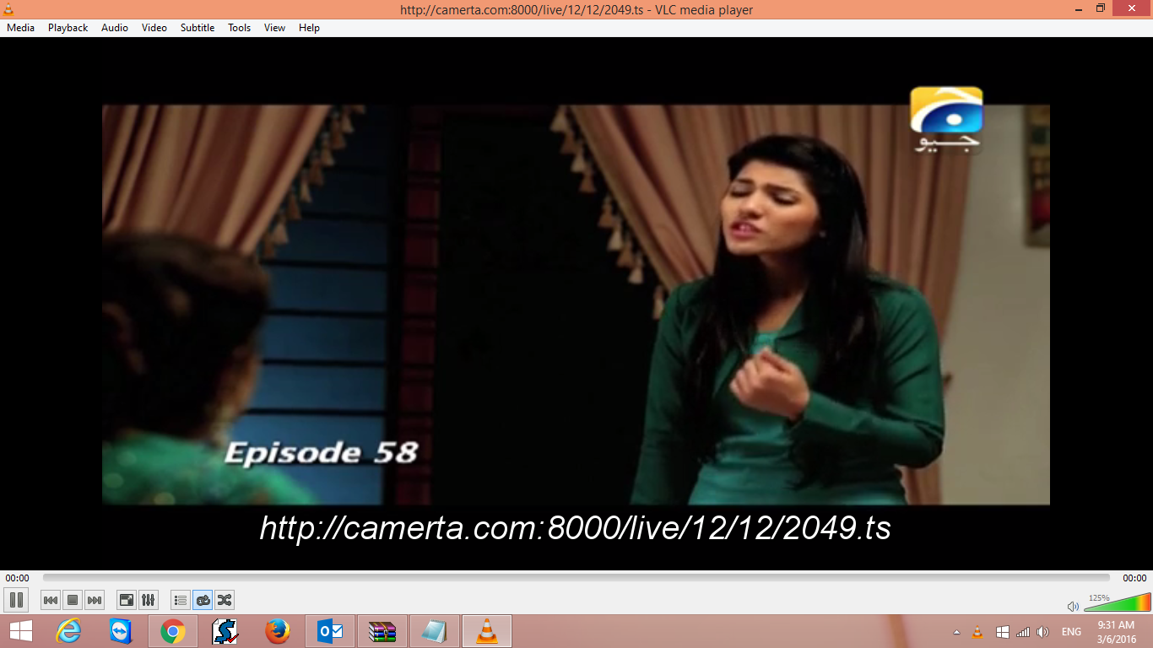Skip to previous media item
The width and height of the screenshot is (1153, 648).
[51, 600]
